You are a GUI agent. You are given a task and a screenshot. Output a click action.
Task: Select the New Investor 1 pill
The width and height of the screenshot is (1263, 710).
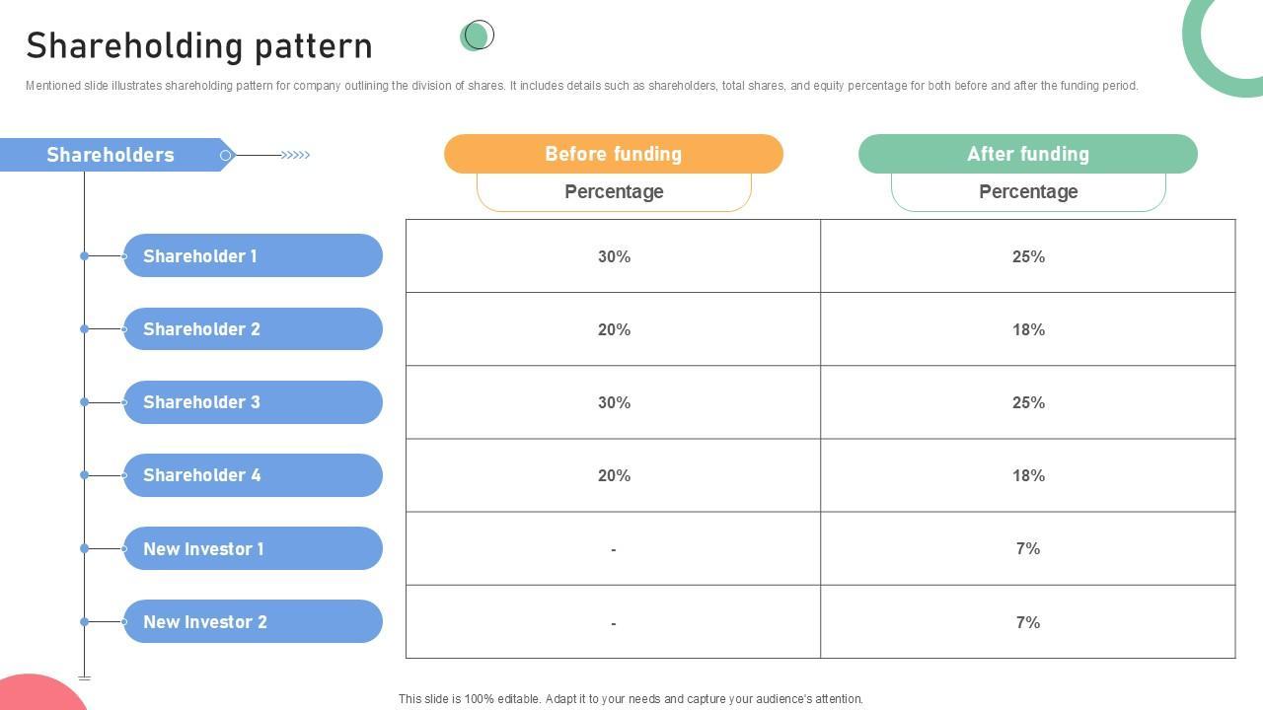tap(253, 548)
